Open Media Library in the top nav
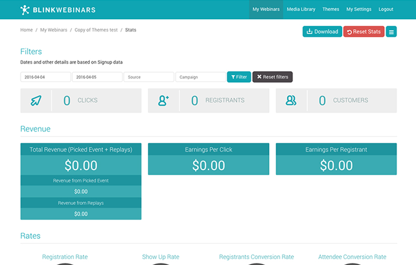416x265 pixels. (301, 9)
